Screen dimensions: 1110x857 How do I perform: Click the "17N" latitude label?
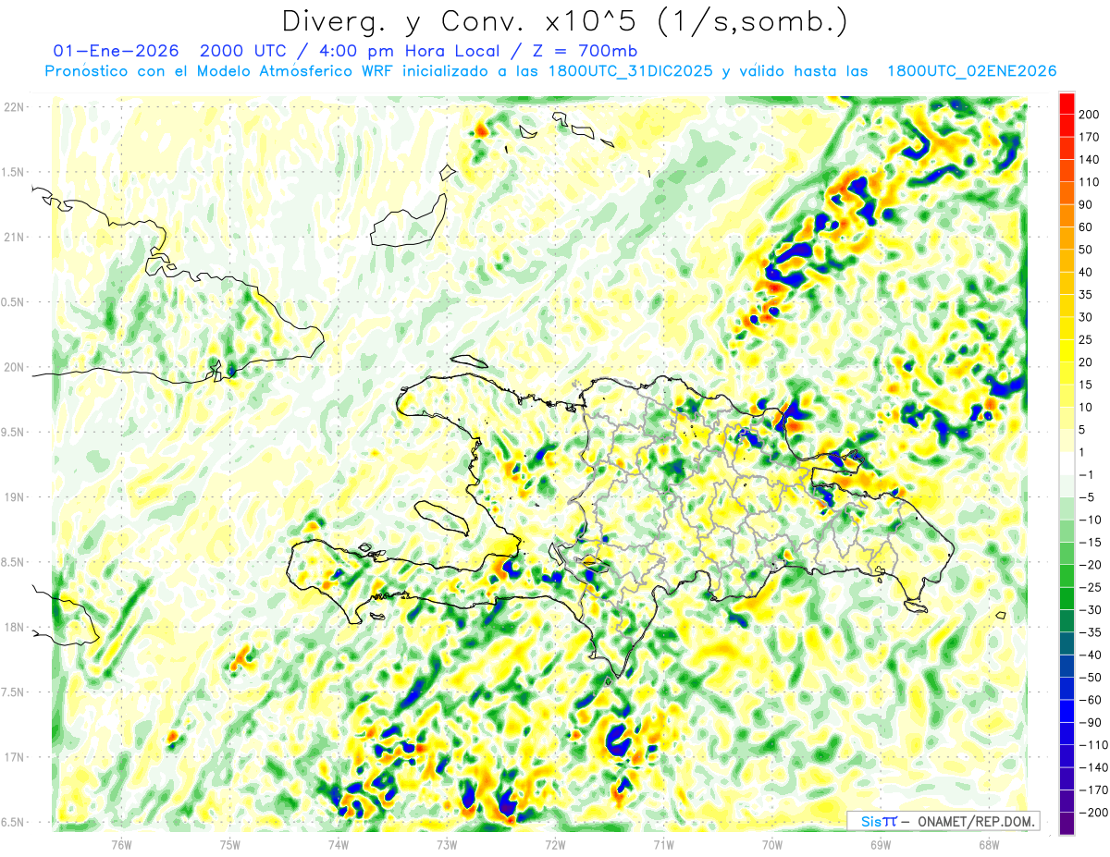13,757
